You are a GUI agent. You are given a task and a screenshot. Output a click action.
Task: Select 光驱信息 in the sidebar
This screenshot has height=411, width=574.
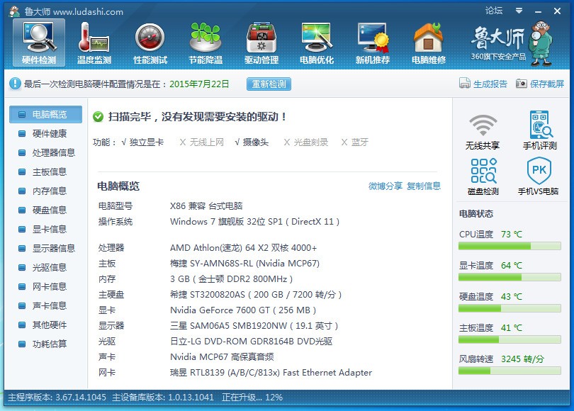click(x=46, y=268)
